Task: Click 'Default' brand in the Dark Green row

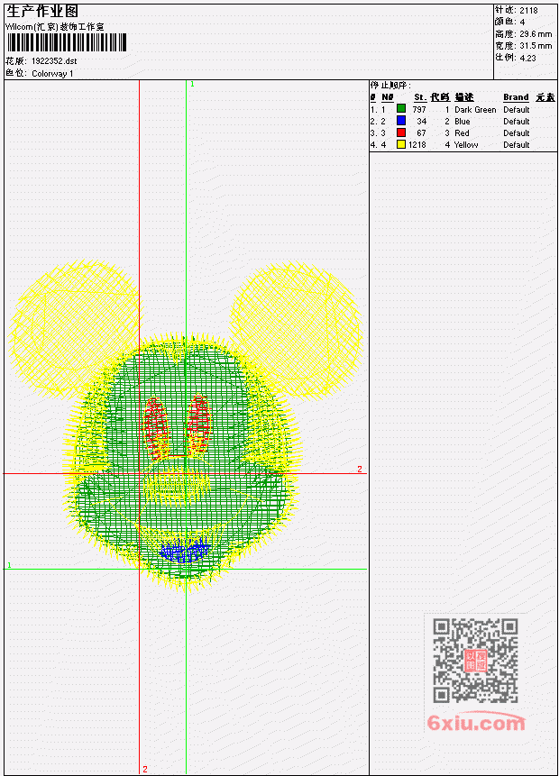Action: (x=517, y=109)
